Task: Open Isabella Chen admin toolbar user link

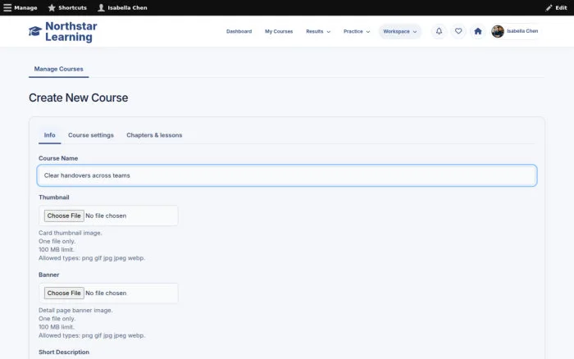Action: (122, 7)
